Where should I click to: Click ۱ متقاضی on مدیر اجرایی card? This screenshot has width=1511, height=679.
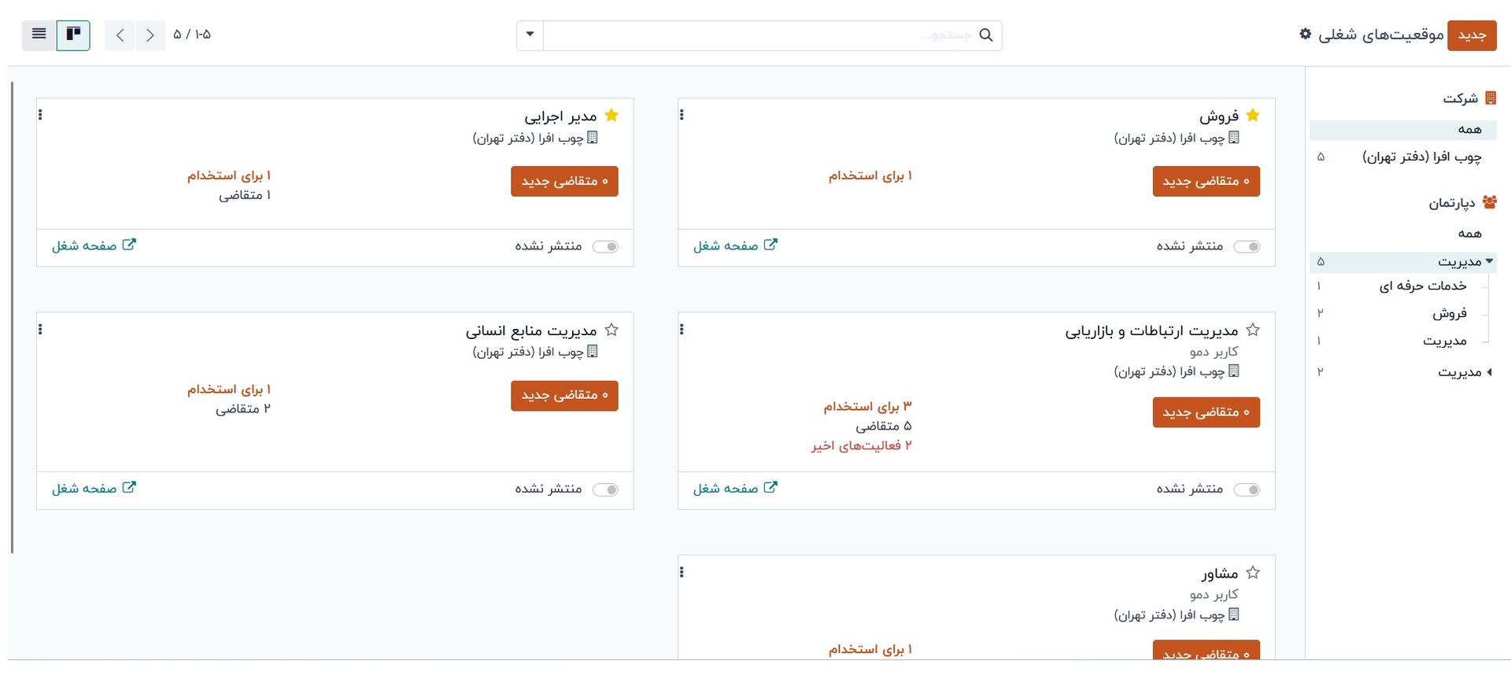245,195
